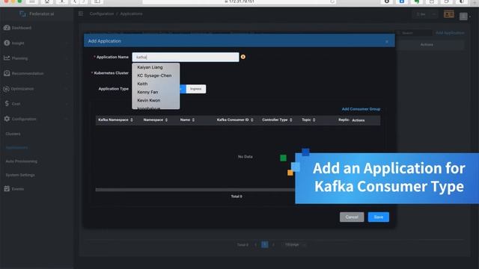The image size is (479, 269).
Task: Click the orange info icon beside Application Name
Action: click(242, 57)
